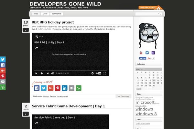Click the author avatar image
The height and width of the screenshot is (129, 194).
(x=148, y=36)
